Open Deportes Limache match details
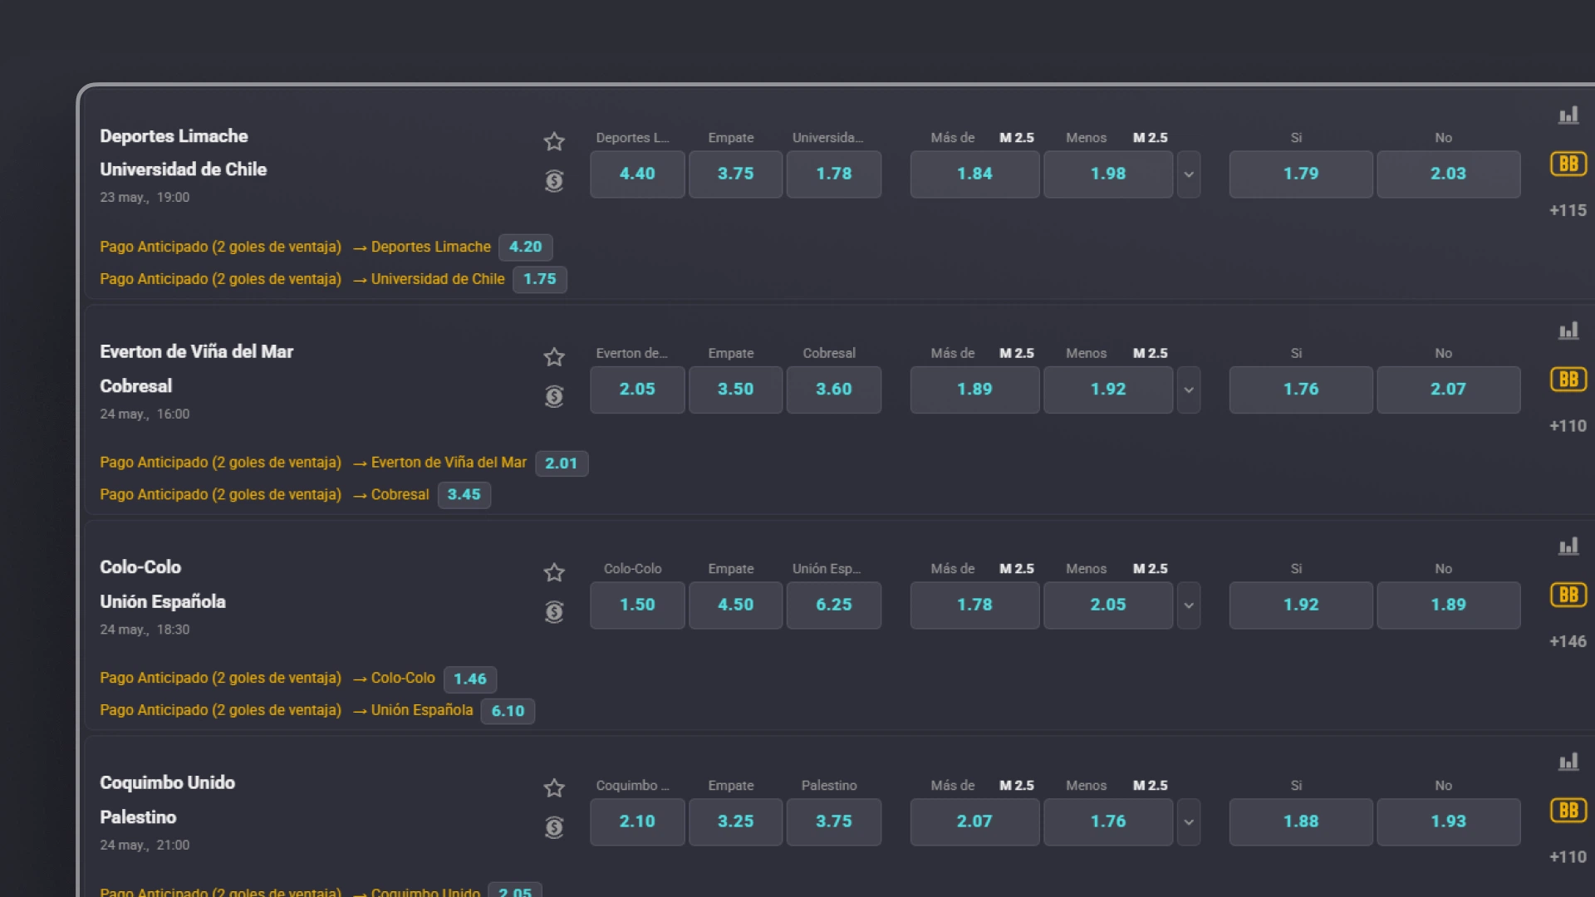 (x=174, y=136)
